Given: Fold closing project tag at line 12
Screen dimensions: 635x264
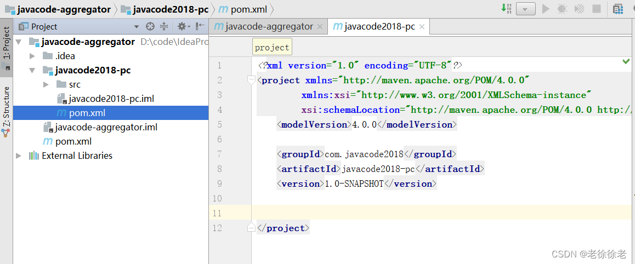Looking at the screenshot, I should [251, 228].
